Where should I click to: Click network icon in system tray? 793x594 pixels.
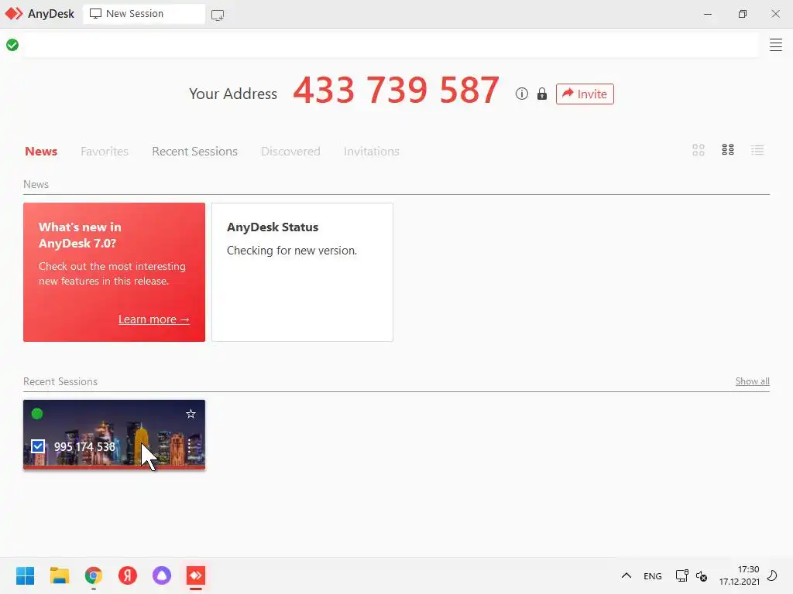[x=681, y=575]
